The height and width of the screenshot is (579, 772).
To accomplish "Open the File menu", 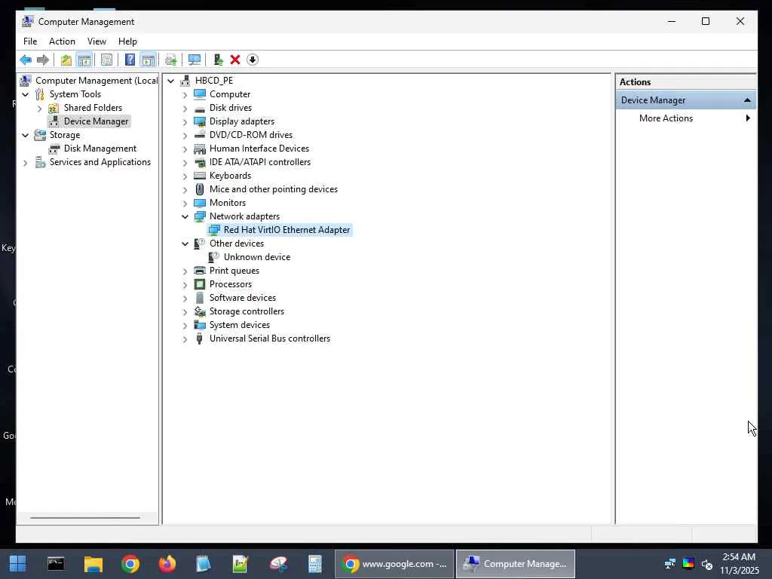I will (x=30, y=41).
